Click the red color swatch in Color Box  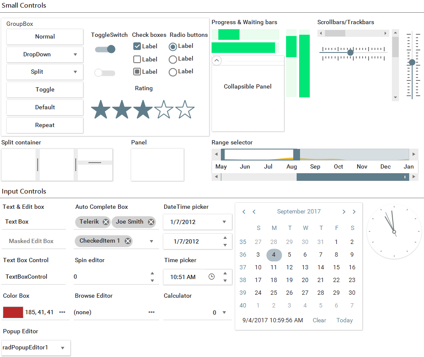pyautogui.click(x=13, y=312)
